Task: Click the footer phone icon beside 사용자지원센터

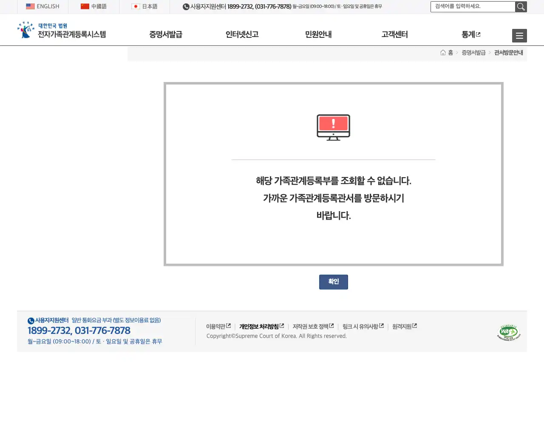Action: coord(30,321)
